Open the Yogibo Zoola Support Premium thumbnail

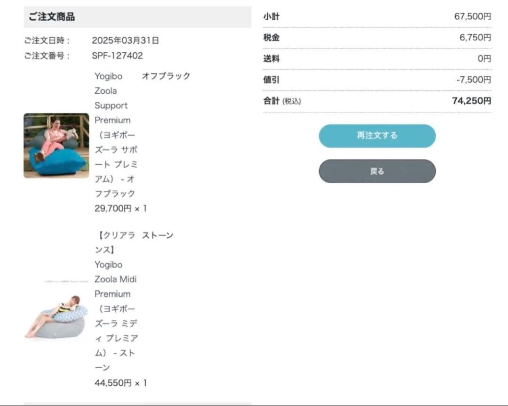pos(56,146)
